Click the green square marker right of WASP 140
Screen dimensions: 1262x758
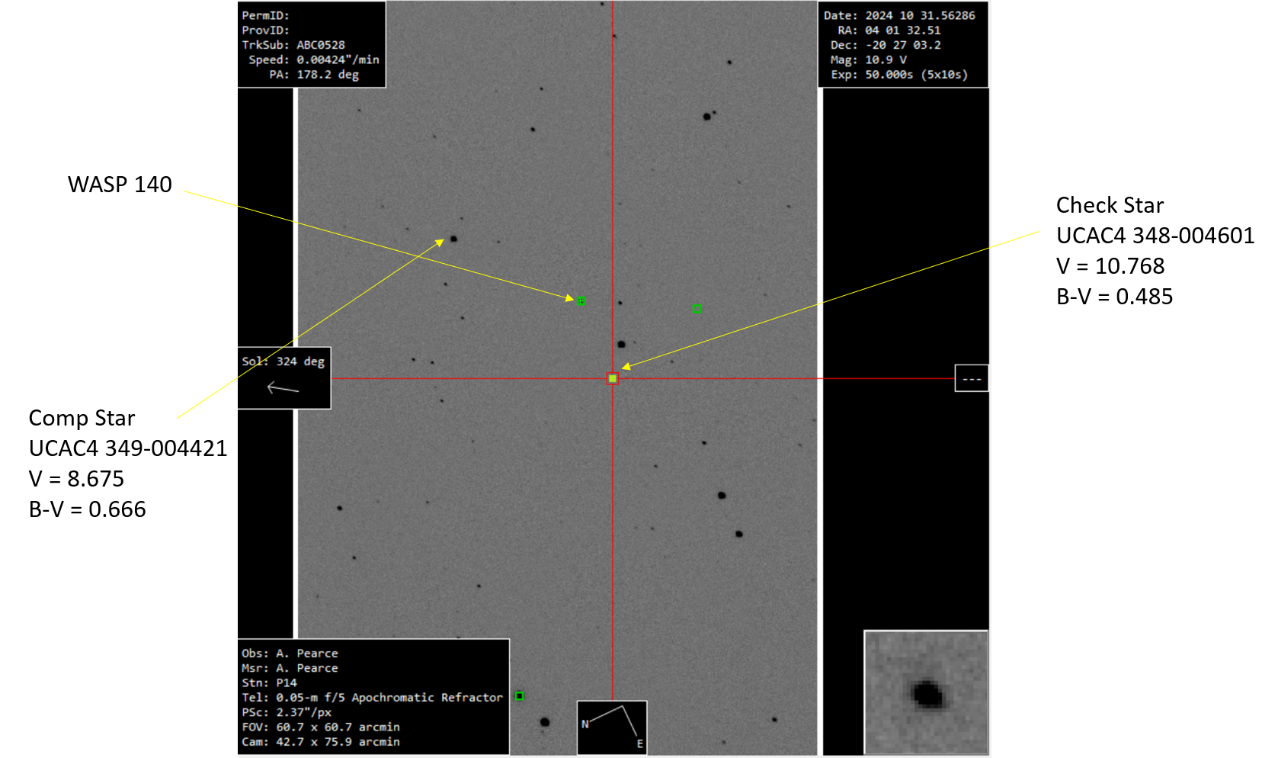[x=697, y=309]
